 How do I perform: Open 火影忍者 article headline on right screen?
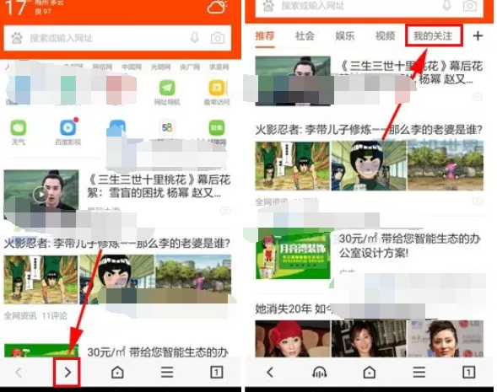pos(369,130)
